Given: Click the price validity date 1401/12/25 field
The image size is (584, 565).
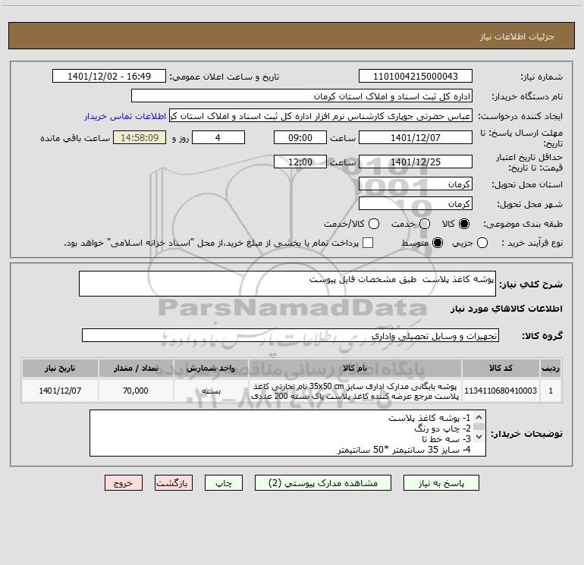Looking at the screenshot, I should 416,162.
